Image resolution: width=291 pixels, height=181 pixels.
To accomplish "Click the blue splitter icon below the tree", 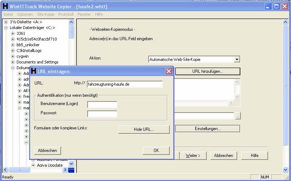I will (71, 170).
